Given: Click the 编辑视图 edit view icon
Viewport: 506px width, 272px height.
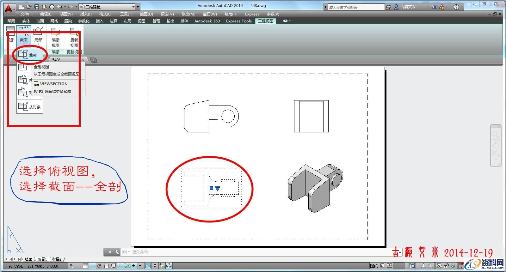Looking at the screenshot, I should pos(56,37).
